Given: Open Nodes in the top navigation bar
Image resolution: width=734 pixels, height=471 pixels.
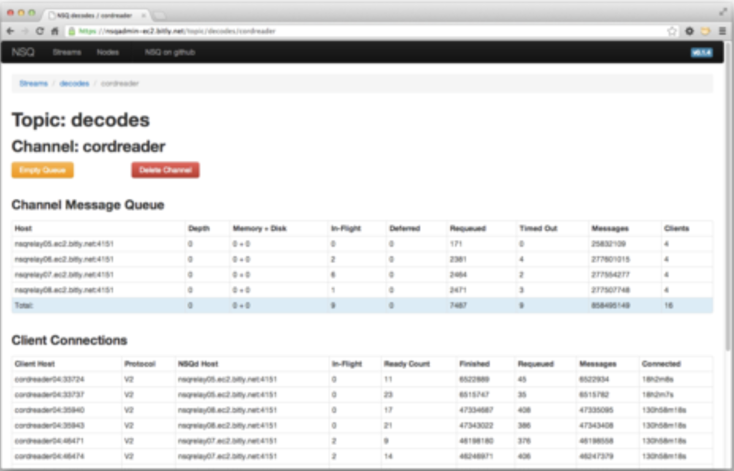Looking at the screenshot, I should pyautogui.click(x=108, y=52).
